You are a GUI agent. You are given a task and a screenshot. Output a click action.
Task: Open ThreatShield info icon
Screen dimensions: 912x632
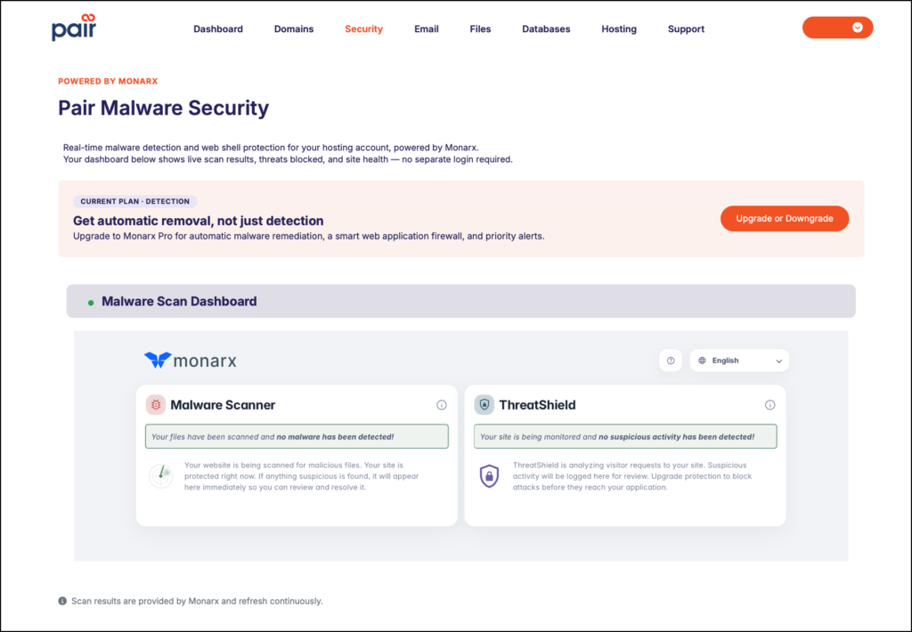[769, 405]
